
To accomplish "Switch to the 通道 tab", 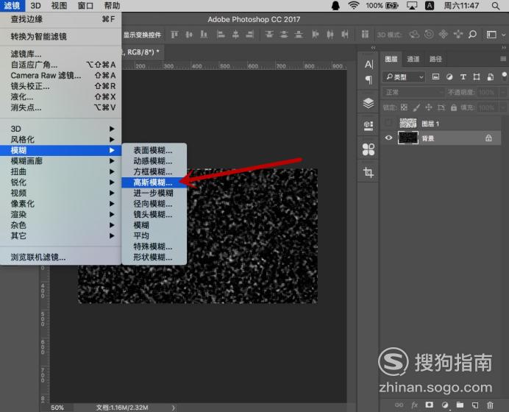I will 413,59.
